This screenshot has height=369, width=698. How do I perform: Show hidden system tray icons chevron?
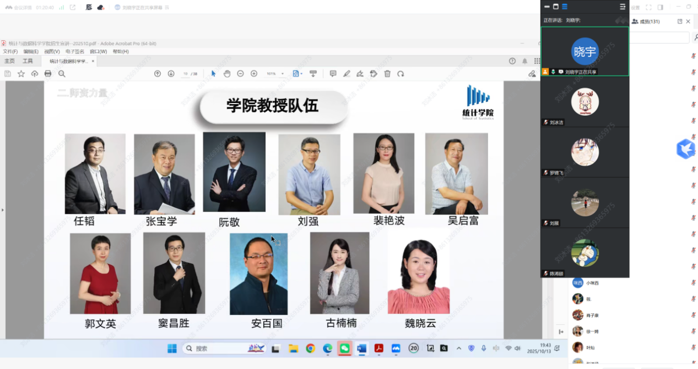pyautogui.click(x=459, y=348)
